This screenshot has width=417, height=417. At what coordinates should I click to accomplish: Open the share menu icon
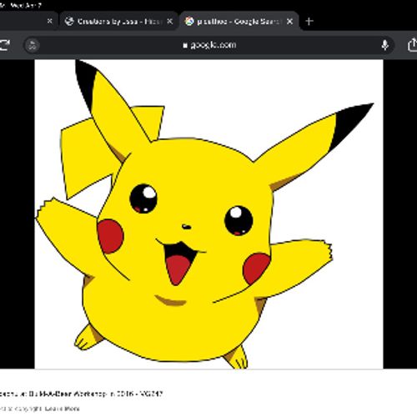[x=413, y=45]
